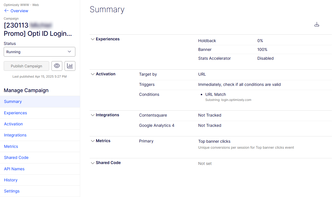Collapse the Activation section chevron
This screenshot has height=197, width=333.
(x=93, y=74)
